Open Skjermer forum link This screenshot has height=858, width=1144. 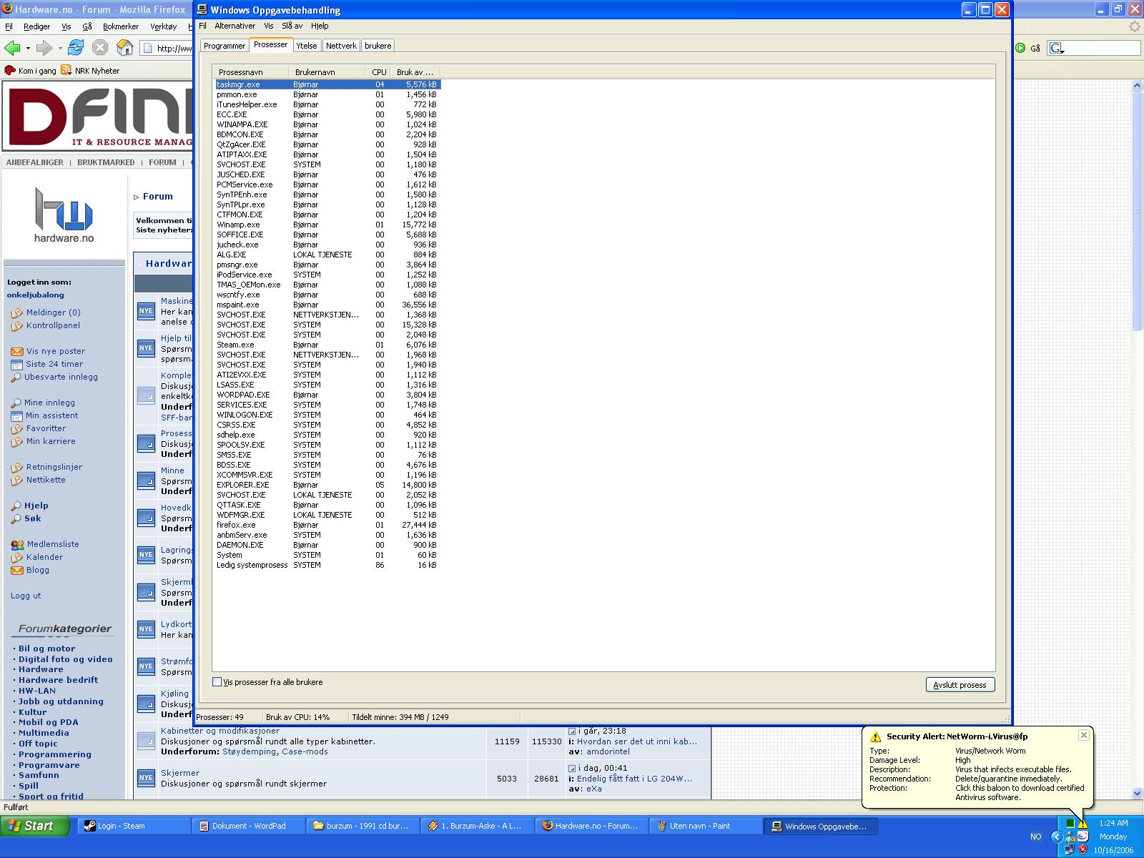click(180, 773)
